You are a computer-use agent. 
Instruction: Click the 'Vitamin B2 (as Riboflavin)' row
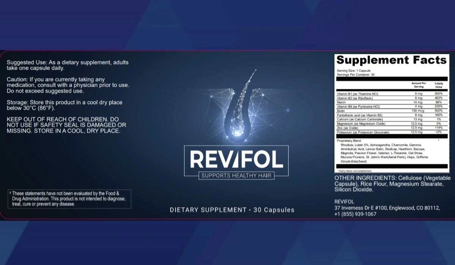392,98
